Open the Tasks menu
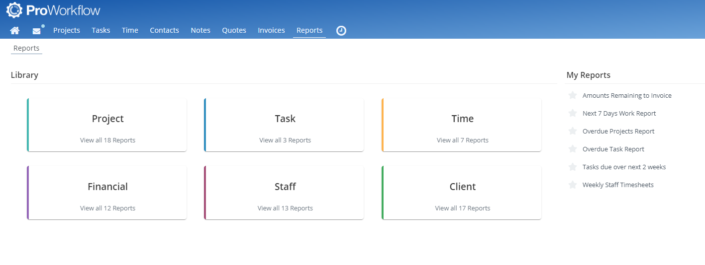This screenshot has height=265, width=705. (x=101, y=30)
